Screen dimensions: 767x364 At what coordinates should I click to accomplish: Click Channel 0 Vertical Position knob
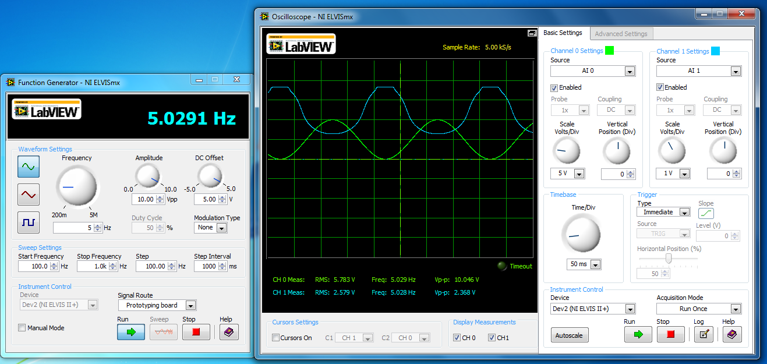point(617,151)
